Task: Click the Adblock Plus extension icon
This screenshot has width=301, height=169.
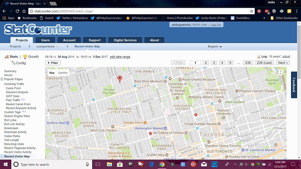Action: click(x=267, y=11)
